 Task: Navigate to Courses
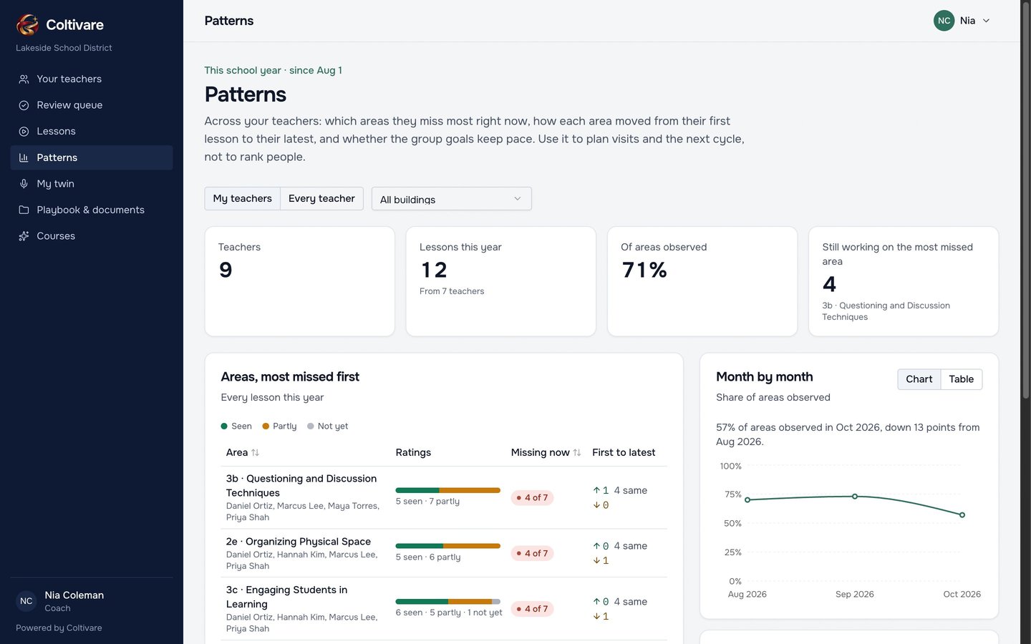92,236
